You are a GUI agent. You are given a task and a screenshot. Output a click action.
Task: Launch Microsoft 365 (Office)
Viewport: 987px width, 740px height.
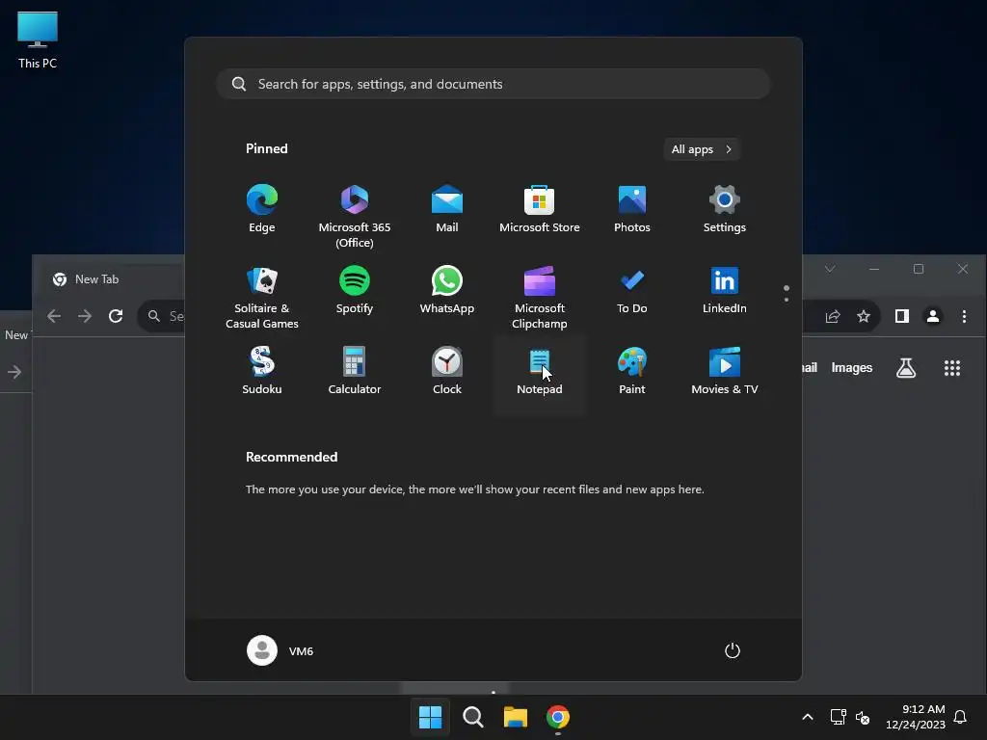[x=355, y=217]
